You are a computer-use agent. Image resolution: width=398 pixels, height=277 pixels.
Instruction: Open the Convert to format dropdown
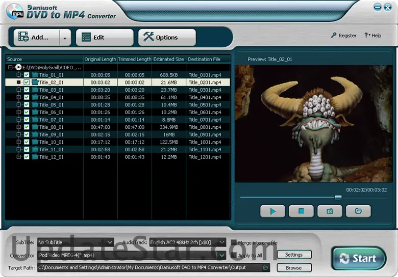coord(132,255)
